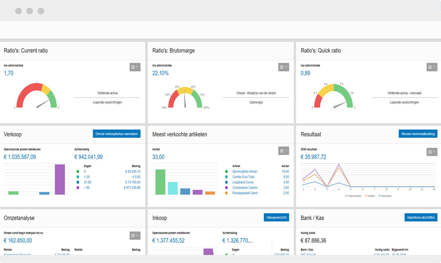Open the Quick ratio widget menu dropdown
441x263 pixels.
coord(432,67)
